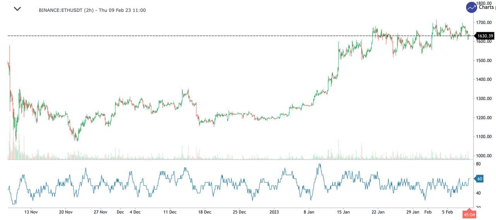
Task: Click the 80 level on RSI scale
Action: (479, 164)
